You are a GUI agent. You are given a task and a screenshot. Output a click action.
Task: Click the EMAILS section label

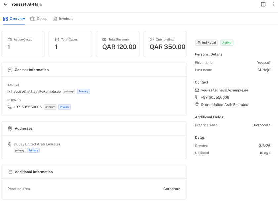tap(13, 85)
